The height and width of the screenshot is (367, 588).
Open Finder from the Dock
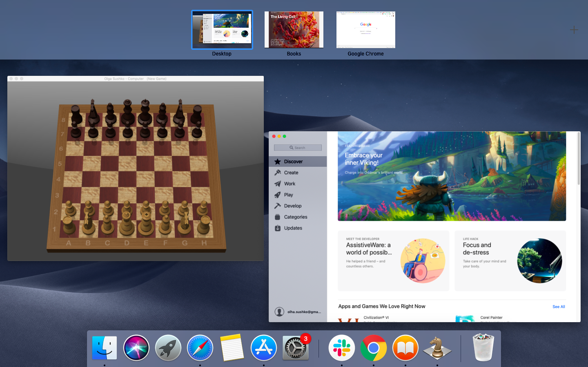coord(105,348)
